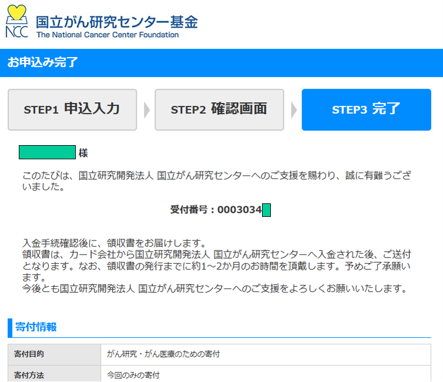
Task: Select the STEP1 申込入力 step box
Action: tap(72, 110)
